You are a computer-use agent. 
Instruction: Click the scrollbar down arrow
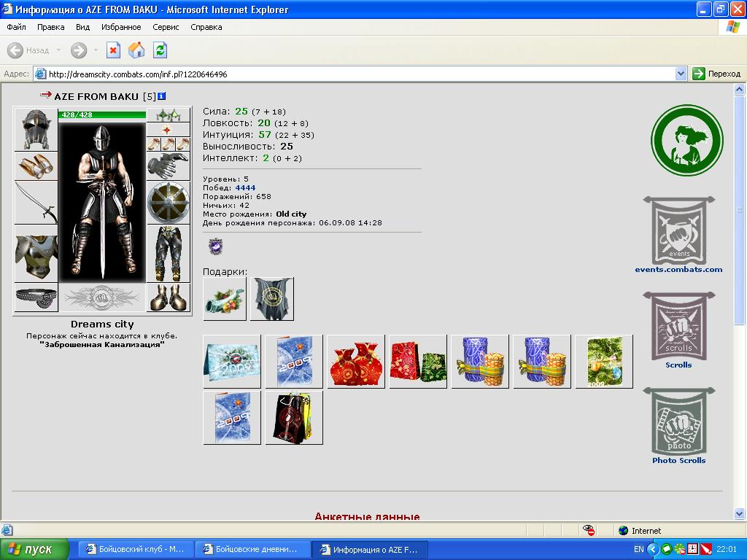pyautogui.click(x=740, y=514)
